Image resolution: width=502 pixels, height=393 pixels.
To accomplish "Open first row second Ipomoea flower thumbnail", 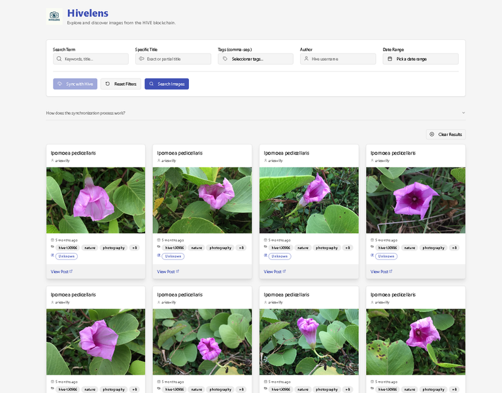I will coord(203,200).
